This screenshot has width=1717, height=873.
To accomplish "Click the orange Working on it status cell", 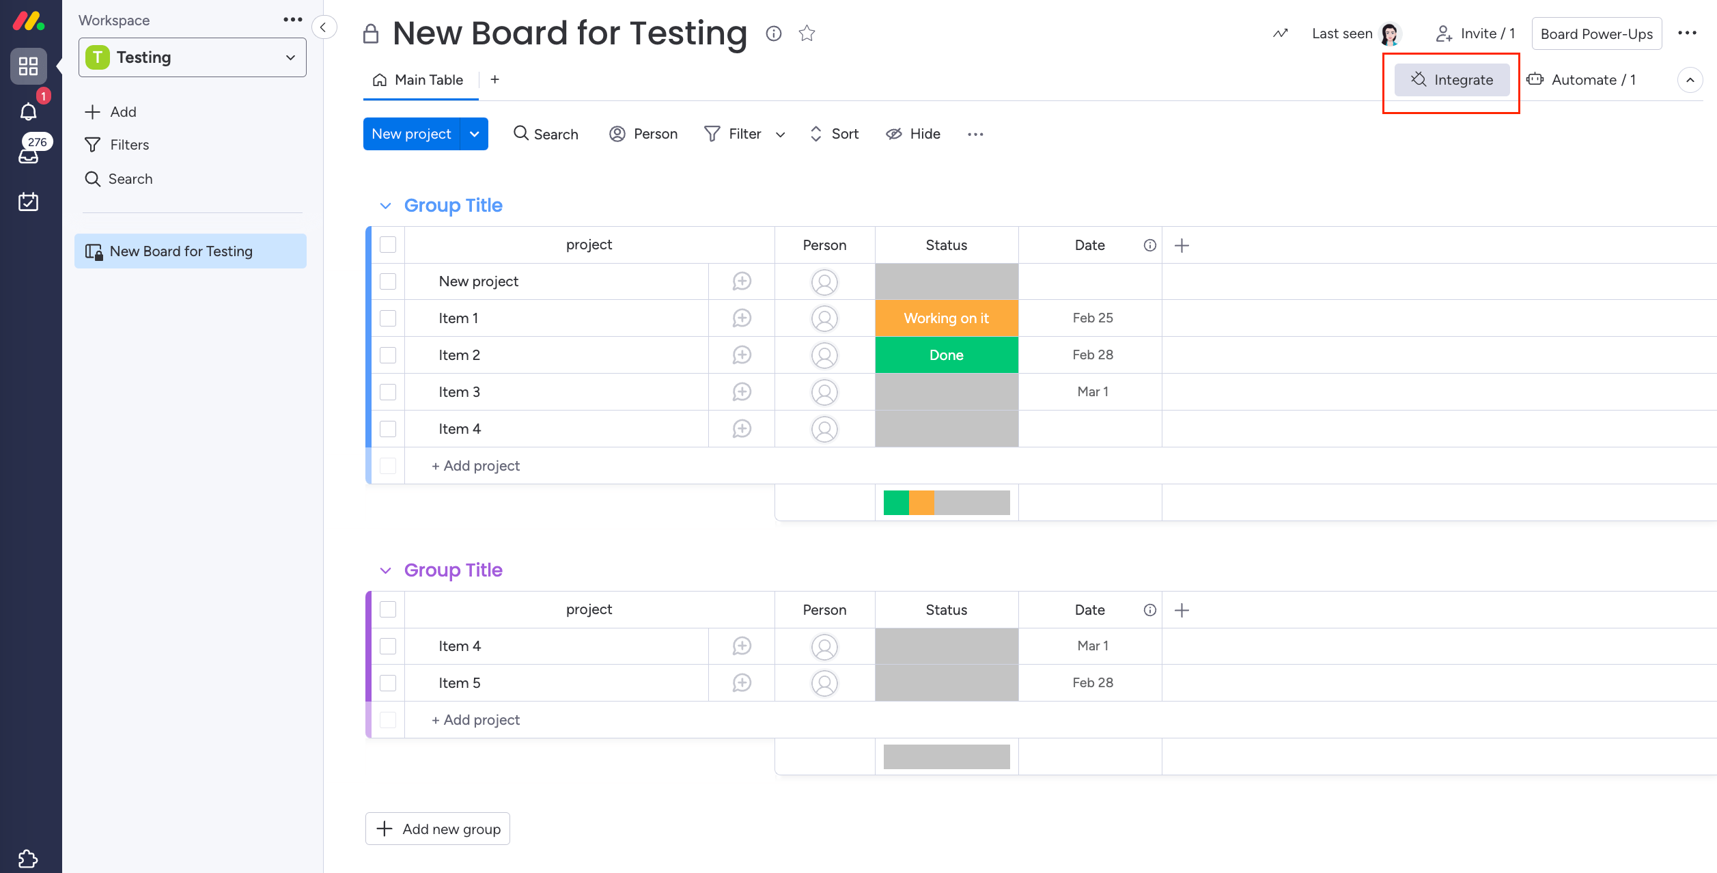I will click(946, 318).
